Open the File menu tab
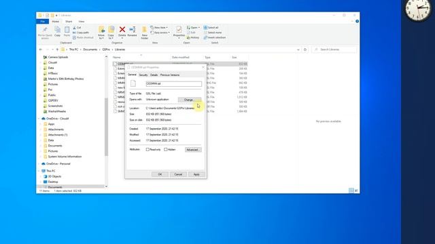 point(42,21)
